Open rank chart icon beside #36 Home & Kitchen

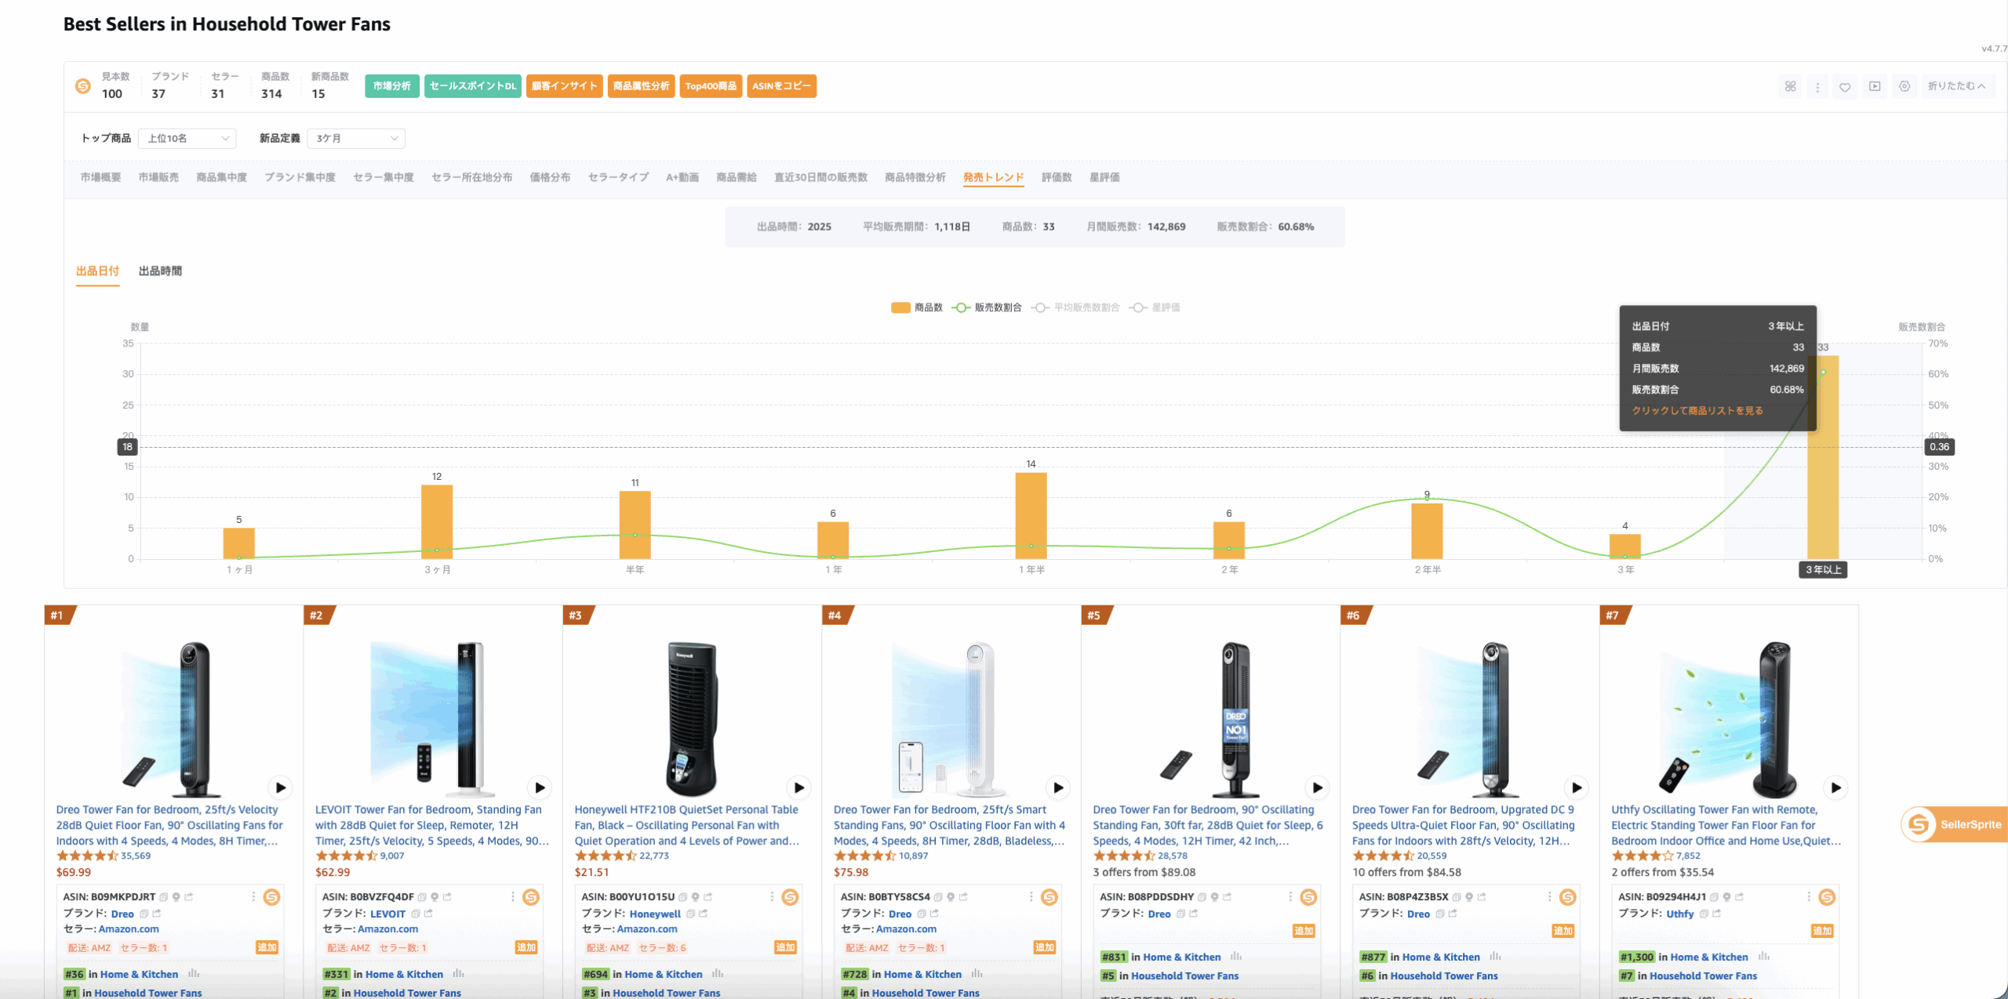[x=194, y=974]
